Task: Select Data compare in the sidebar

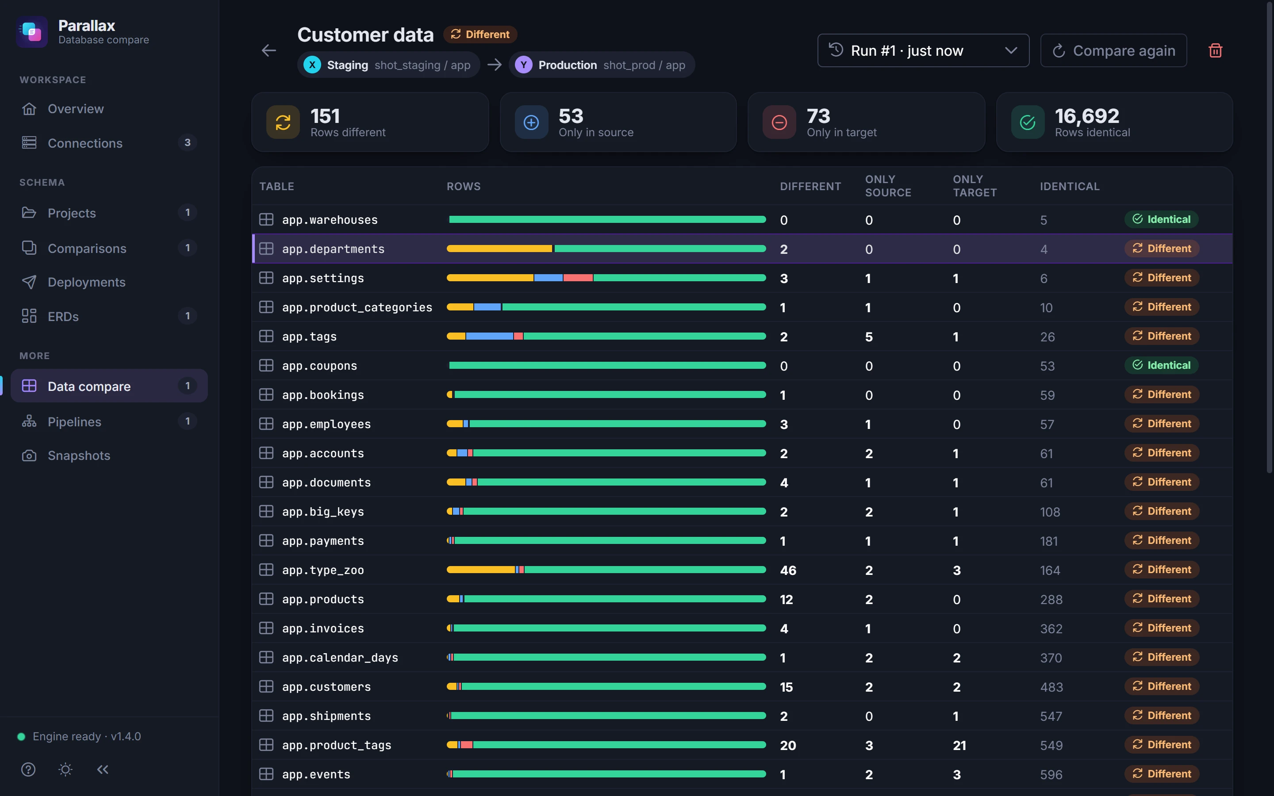Action: point(109,386)
